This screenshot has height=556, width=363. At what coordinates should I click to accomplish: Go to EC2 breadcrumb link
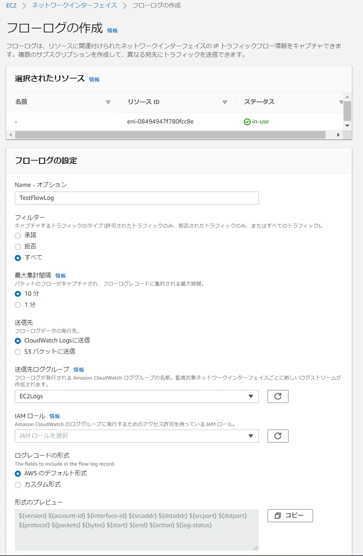pos(12,5)
